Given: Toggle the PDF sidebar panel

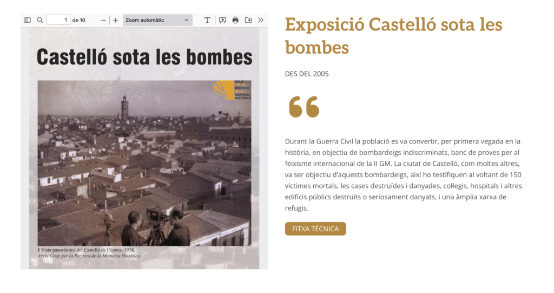Looking at the screenshot, I should 27,20.
